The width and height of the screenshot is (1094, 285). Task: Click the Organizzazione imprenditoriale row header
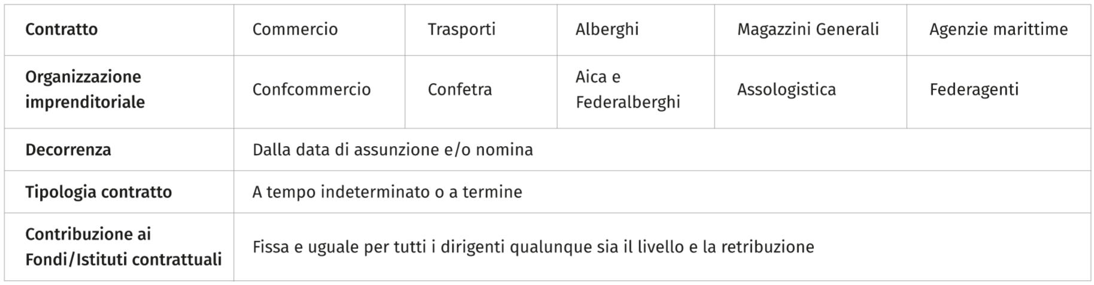tap(85, 89)
